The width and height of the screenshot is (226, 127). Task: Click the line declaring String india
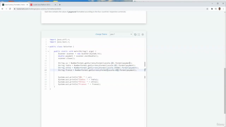[x=97, y=65]
